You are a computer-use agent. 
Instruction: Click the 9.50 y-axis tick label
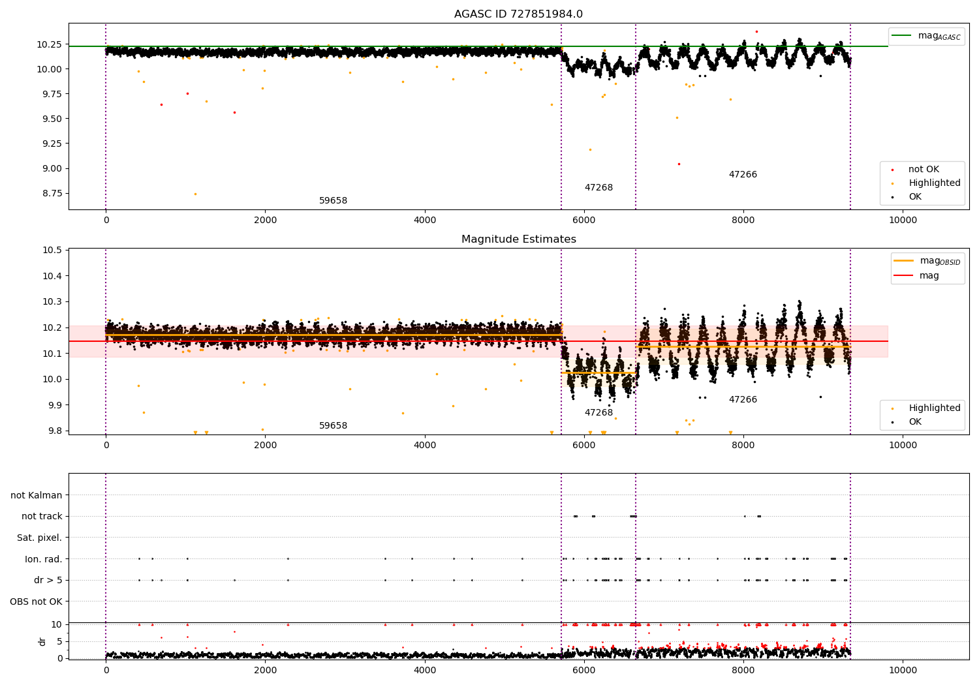point(52,119)
